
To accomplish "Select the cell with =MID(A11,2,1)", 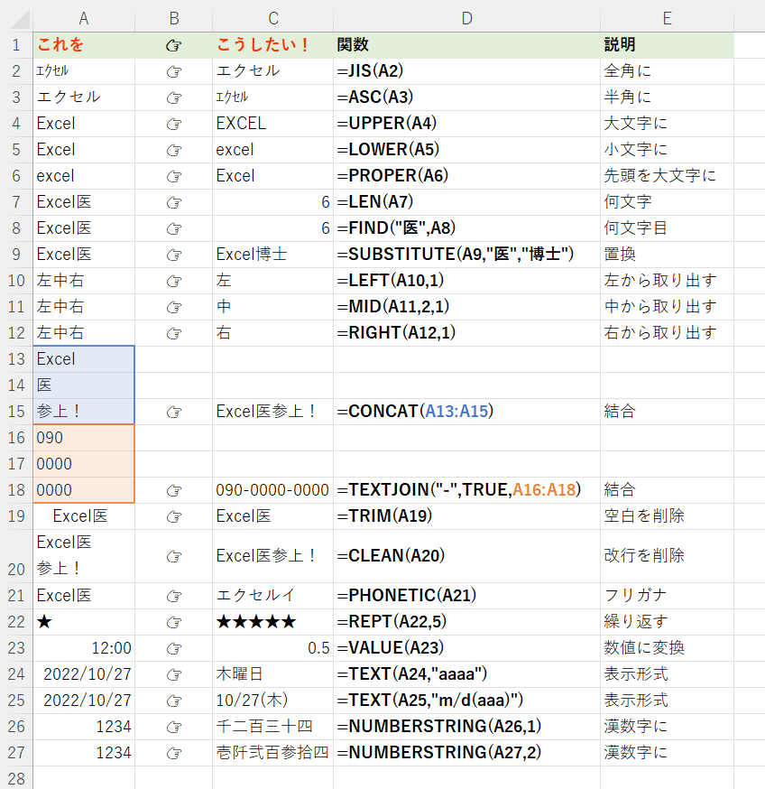I will point(466,307).
